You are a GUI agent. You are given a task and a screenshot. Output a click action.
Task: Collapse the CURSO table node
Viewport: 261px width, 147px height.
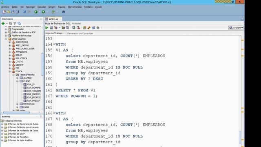coord(17,81)
